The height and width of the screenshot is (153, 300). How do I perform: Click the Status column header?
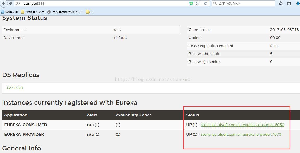pyautogui.click(x=193, y=115)
